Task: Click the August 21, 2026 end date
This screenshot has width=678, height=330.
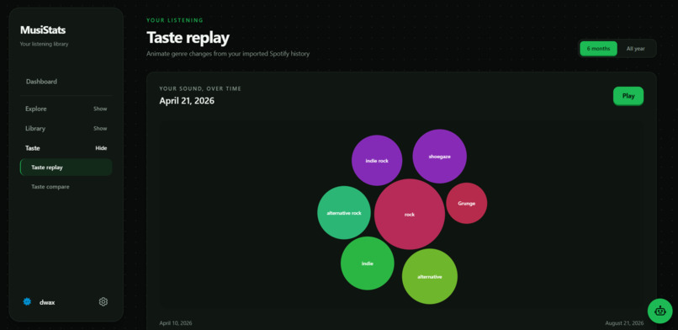Action: point(624,323)
